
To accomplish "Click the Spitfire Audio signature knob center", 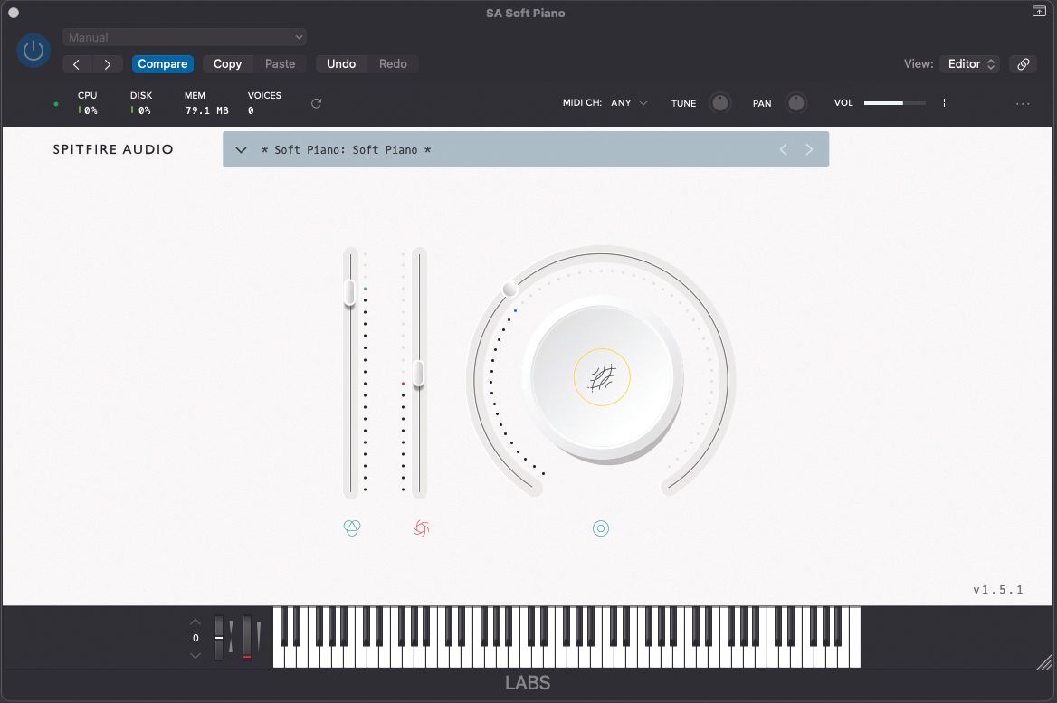I will [x=601, y=376].
